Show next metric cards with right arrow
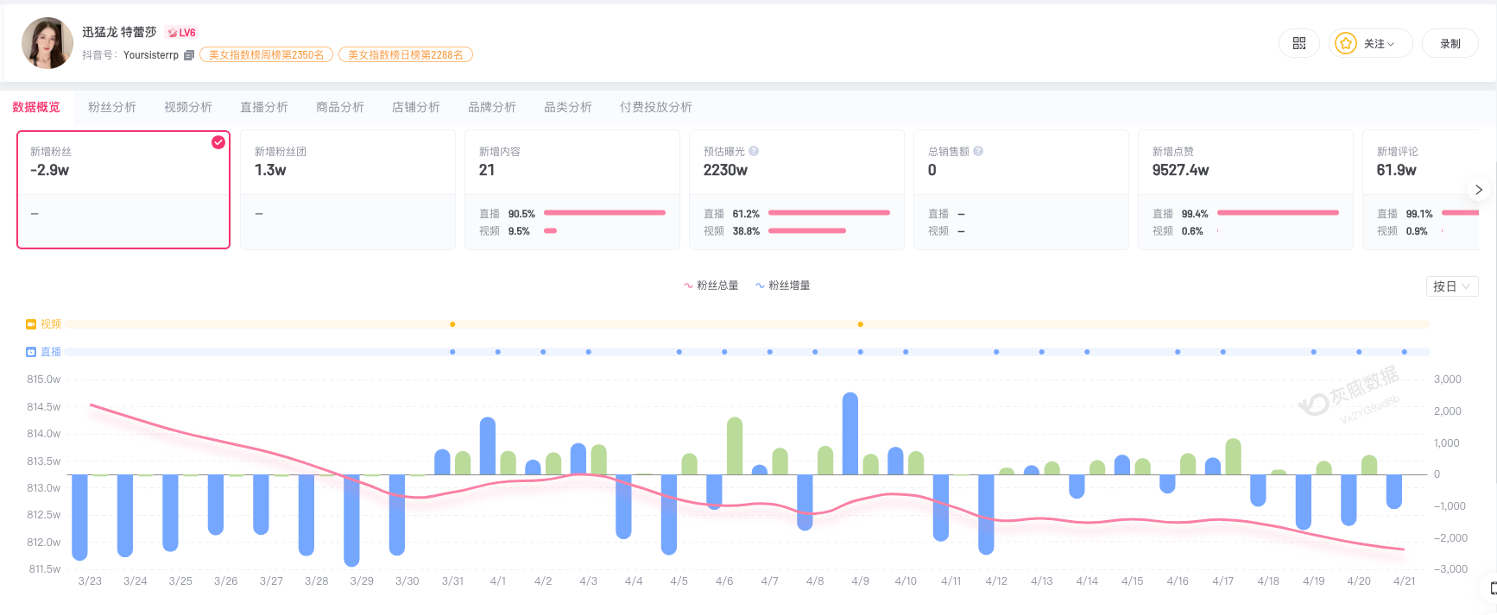 coord(1478,190)
